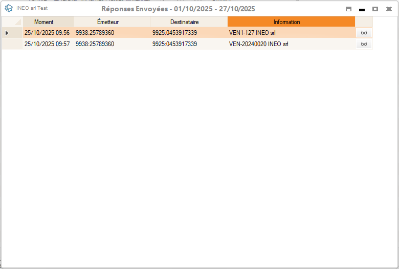Close the Réponses Envoyées window

click(x=389, y=9)
